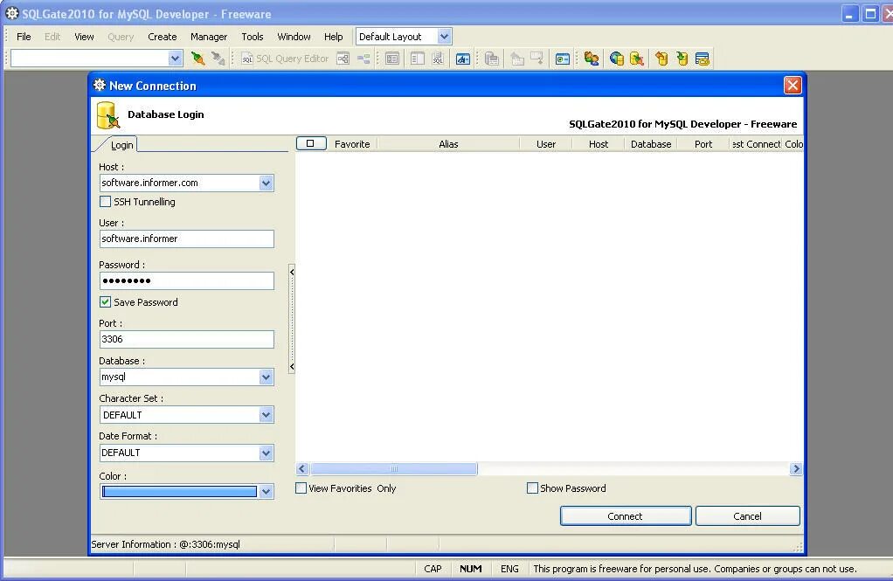Click the database with red X icon

pos(637,58)
